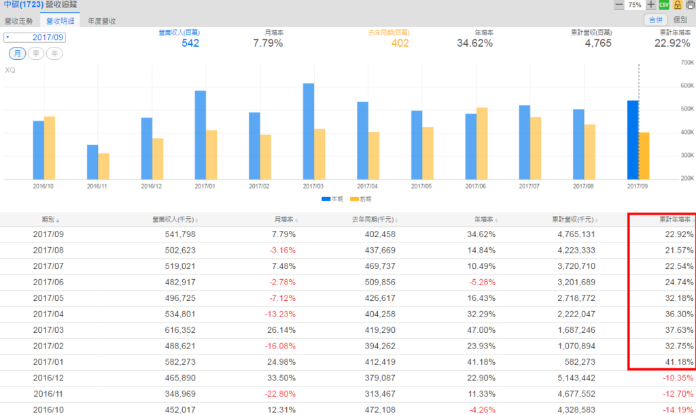Click prior-year revenue cell 437,669

(380, 251)
